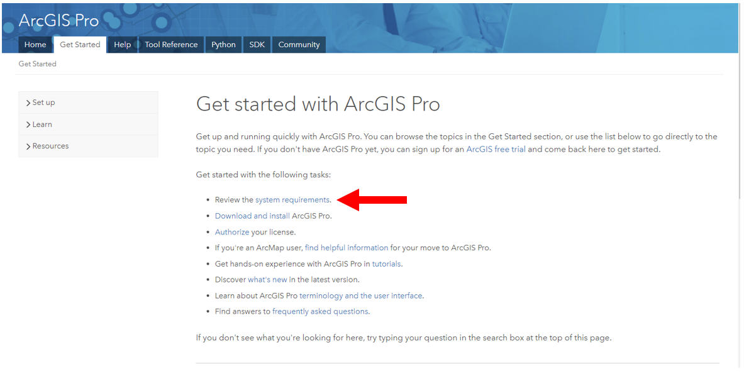Screen dimensions: 744x376
Task: Select the Get Started tab
Action: click(x=81, y=45)
